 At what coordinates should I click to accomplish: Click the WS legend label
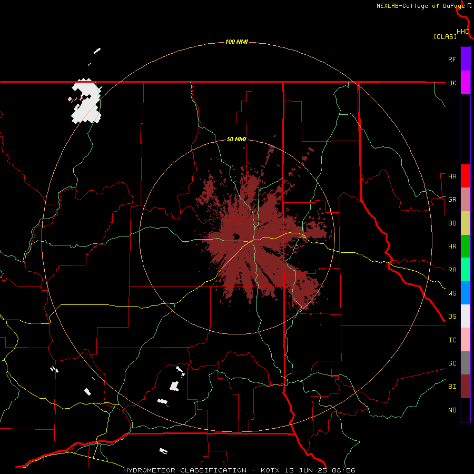coord(452,293)
